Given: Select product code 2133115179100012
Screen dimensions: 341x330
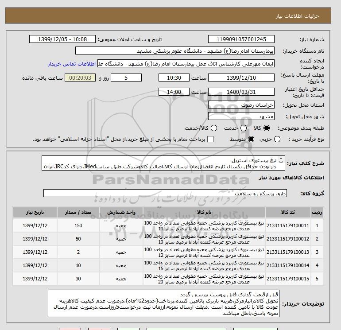Looking at the screenshot, I should 288,239.
